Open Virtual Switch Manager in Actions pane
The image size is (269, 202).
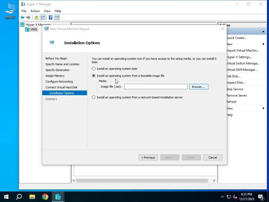pyautogui.click(x=243, y=63)
